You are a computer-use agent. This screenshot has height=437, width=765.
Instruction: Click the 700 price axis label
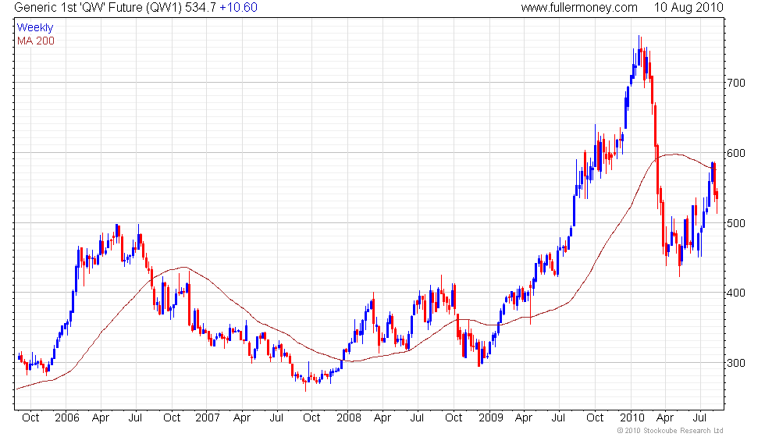[x=735, y=83]
